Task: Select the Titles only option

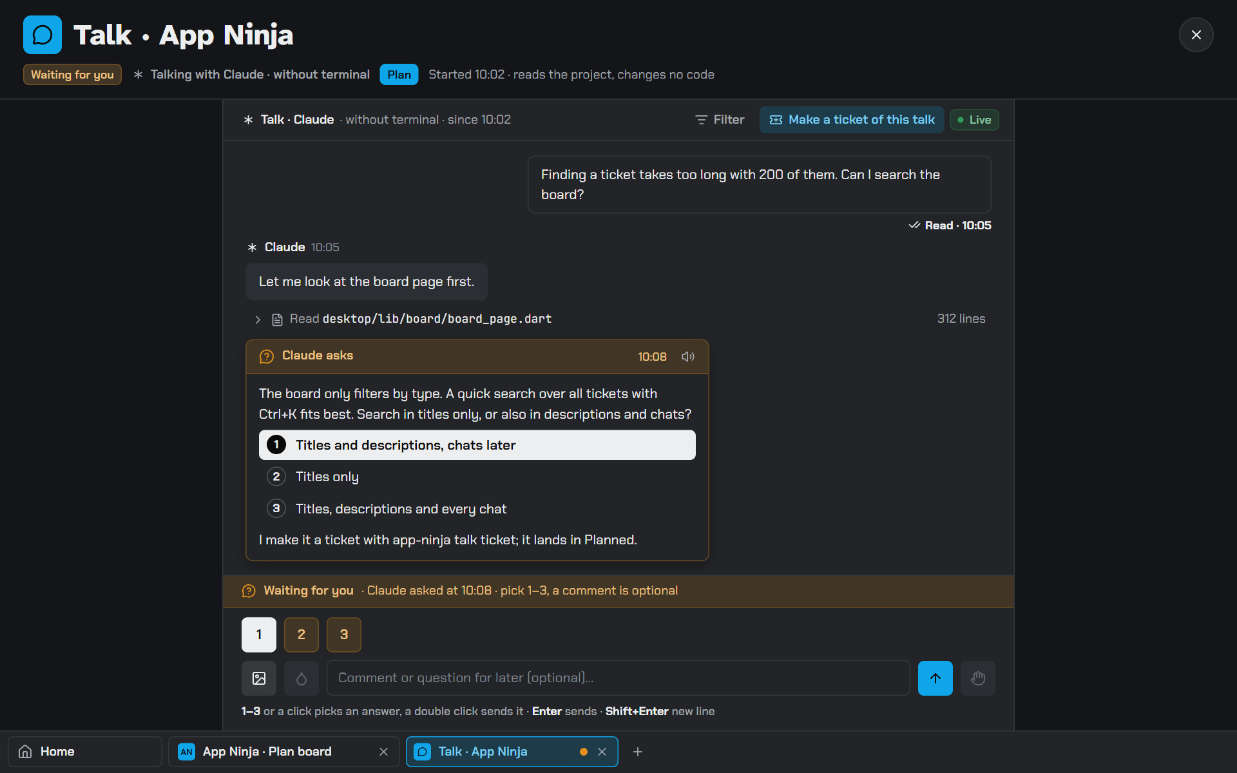Action: point(477,477)
